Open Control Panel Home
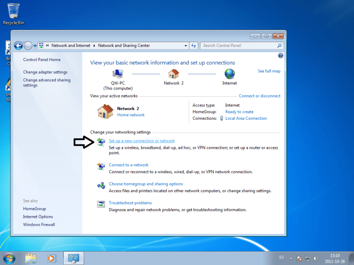Image resolution: width=354 pixels, height=265 pixels. 42,60
